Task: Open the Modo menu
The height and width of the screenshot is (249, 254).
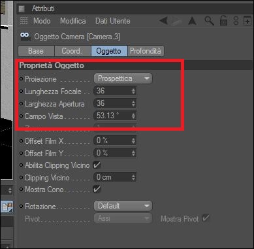Action: pos(42,21)
